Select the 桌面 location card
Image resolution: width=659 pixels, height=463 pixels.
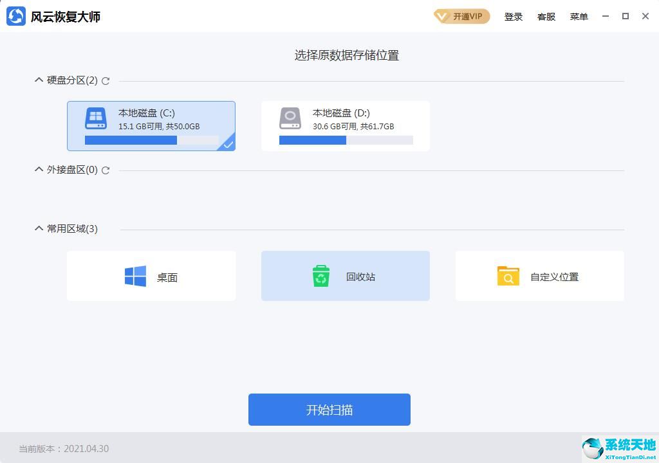tap(151, 276)
